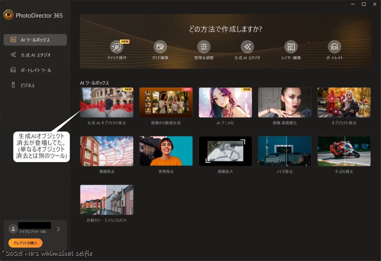Viewport: 381px width, 261px height.
Task: Maximize the PhotoDirector window
Action: (364, 4)
